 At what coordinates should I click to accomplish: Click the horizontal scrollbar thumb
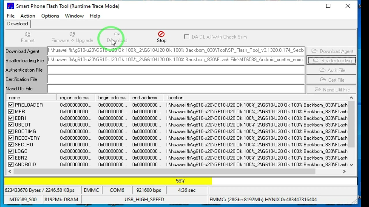(164, 171)
